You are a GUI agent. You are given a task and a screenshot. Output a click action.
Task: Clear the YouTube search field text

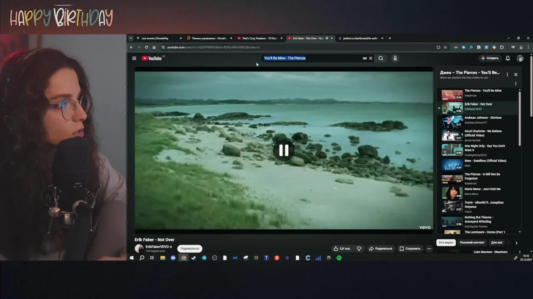pos(371,58)
